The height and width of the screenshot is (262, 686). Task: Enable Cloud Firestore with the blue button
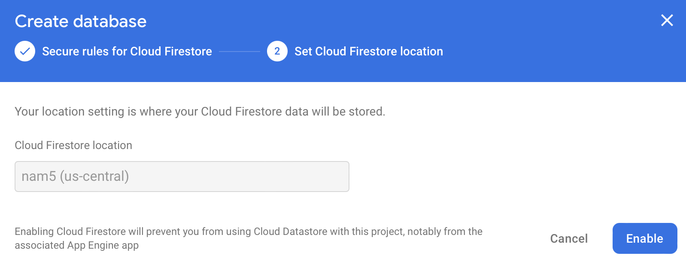(x=645, y=238)
